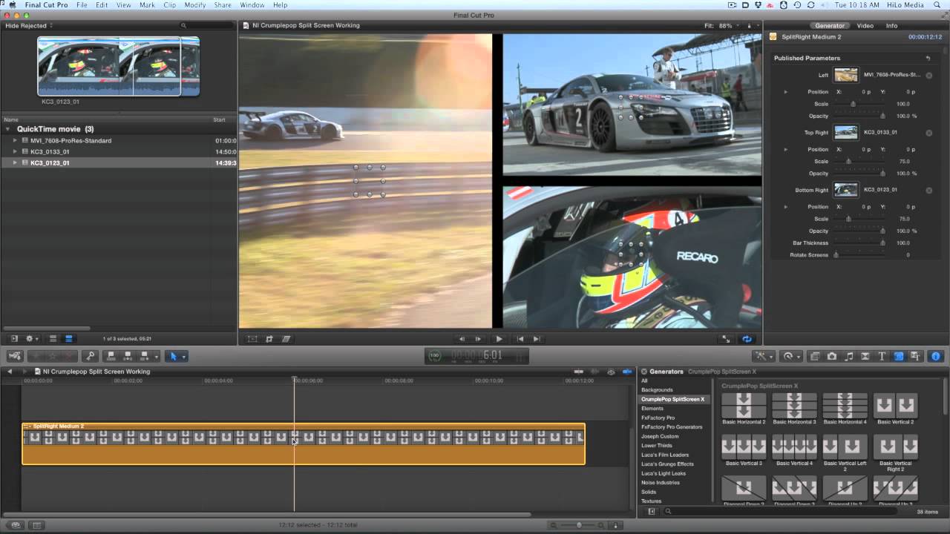Select the Generators browser icon
The image size is (950, 534).
(897, 356)
